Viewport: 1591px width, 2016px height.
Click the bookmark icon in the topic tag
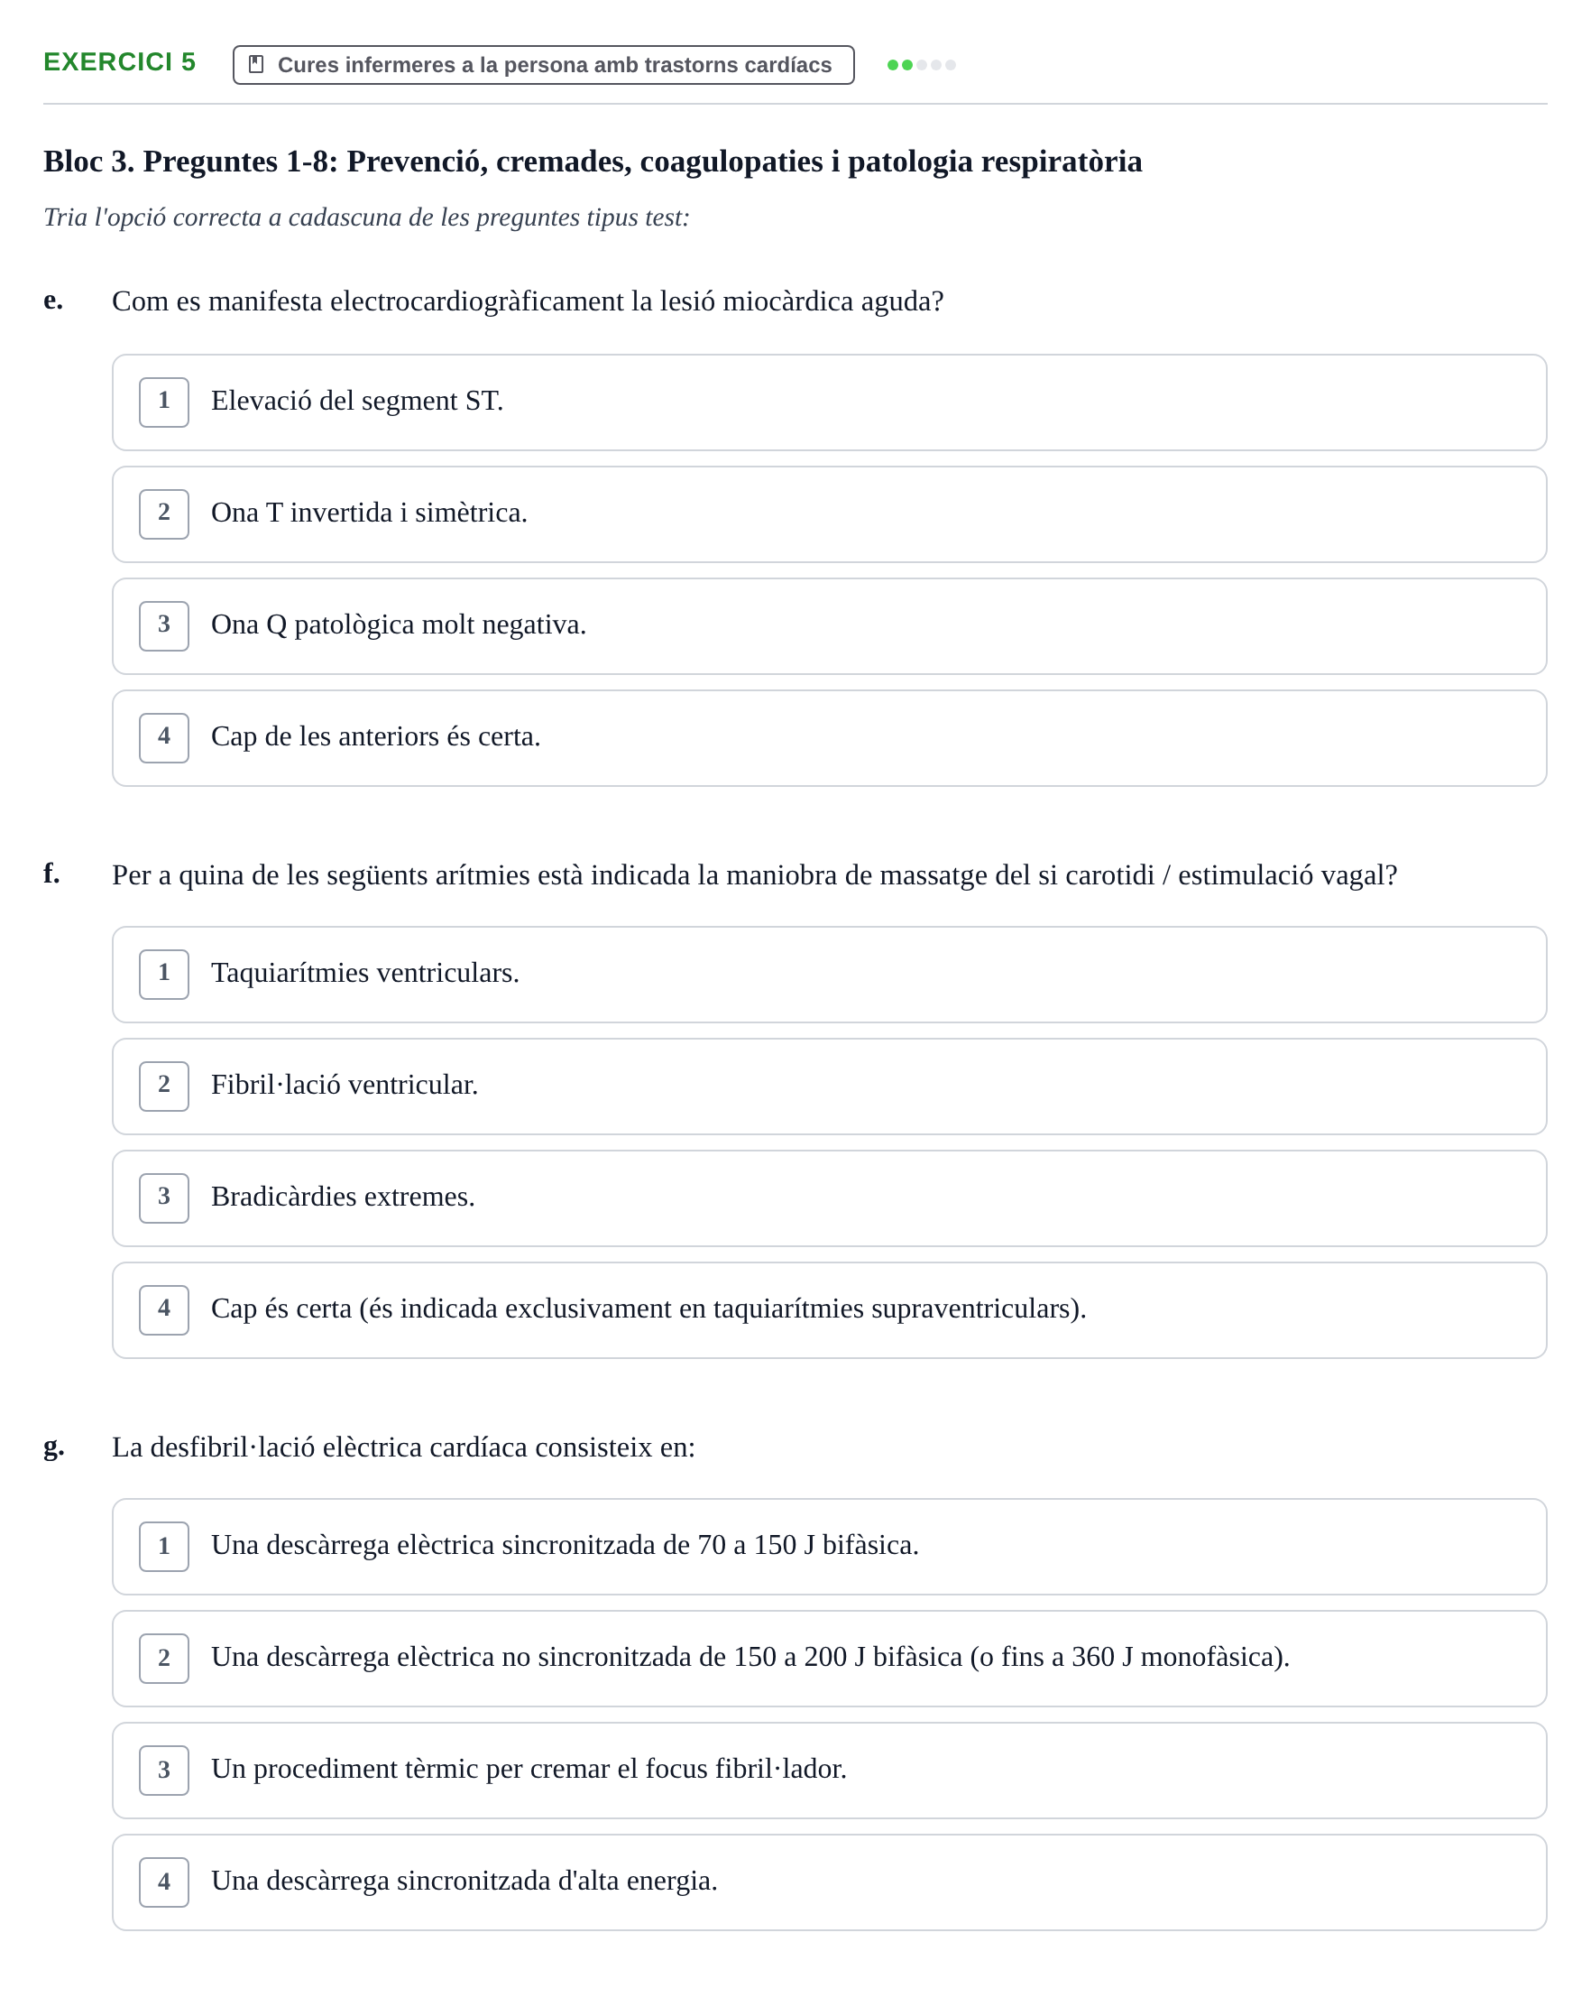tap(256, 64)
